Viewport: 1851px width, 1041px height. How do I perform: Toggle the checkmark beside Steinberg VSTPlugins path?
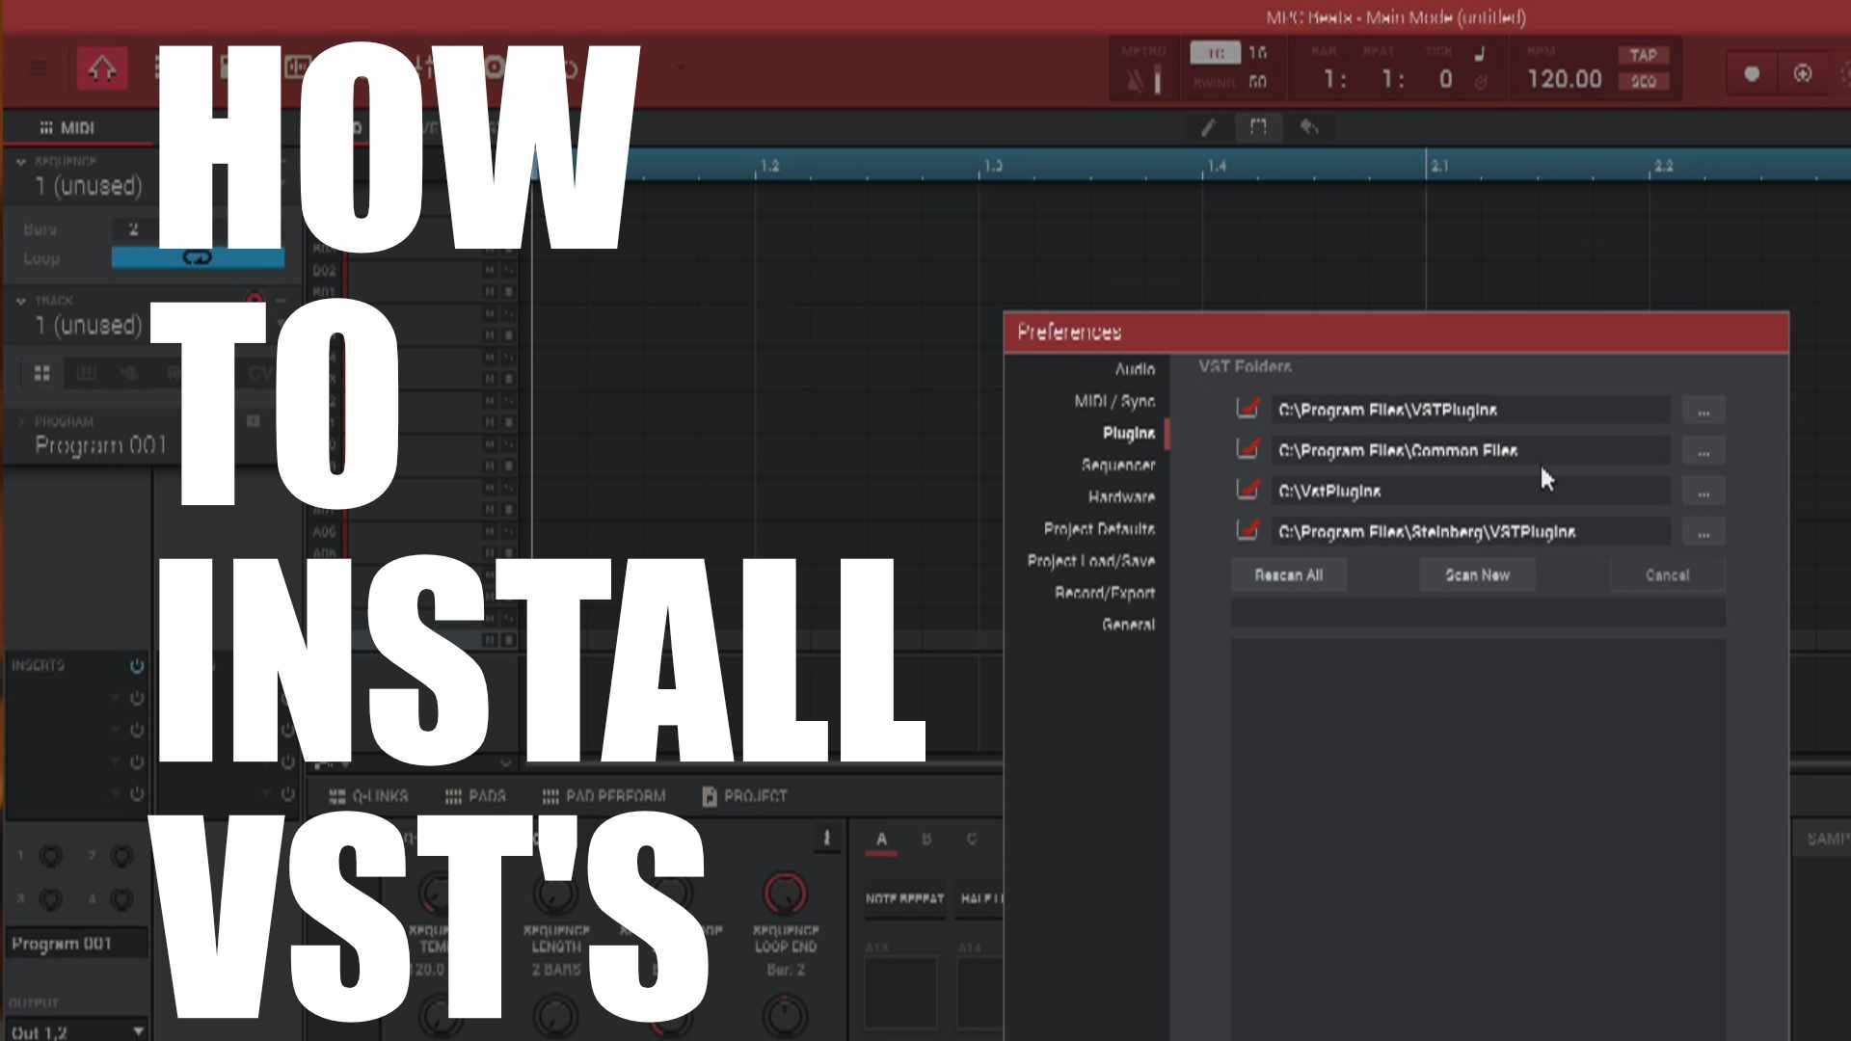(1247, 531)
